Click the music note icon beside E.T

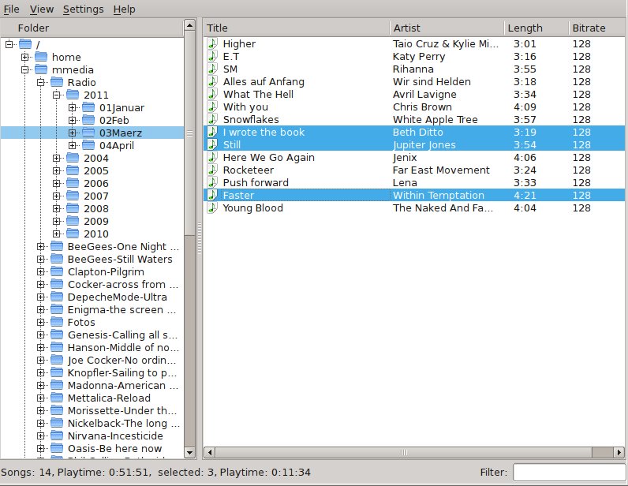pos(212,56)
